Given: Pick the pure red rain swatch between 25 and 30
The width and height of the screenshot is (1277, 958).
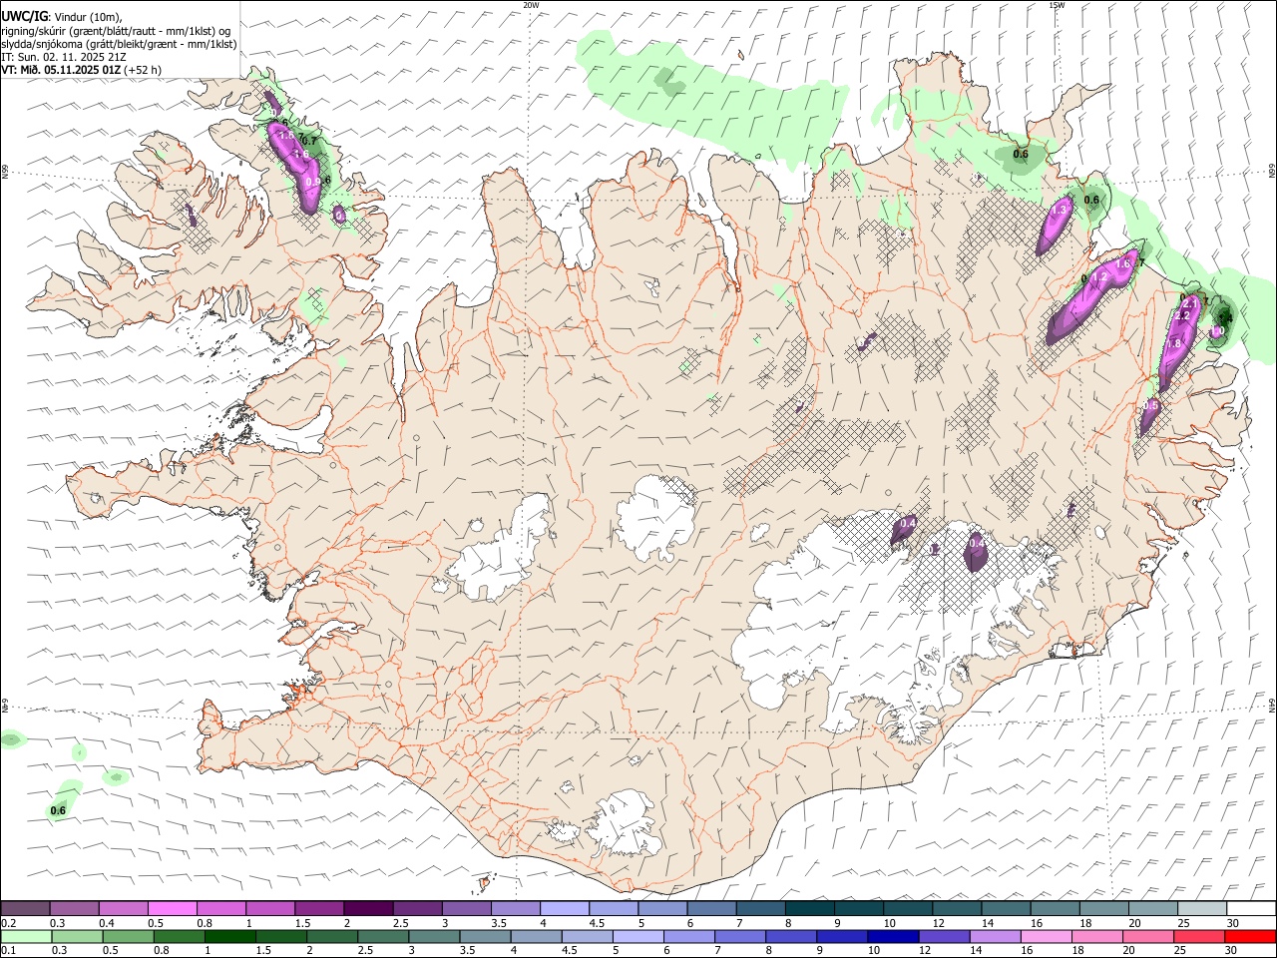Looking at the screenshot, I should pyautogui.click(x=1250, y=936).
